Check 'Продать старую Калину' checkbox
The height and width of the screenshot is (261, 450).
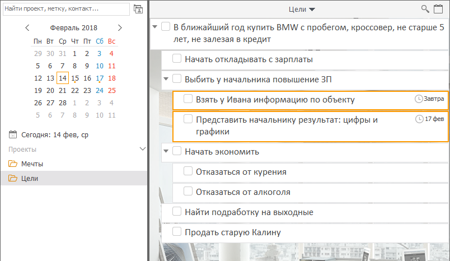click(177, 231)
